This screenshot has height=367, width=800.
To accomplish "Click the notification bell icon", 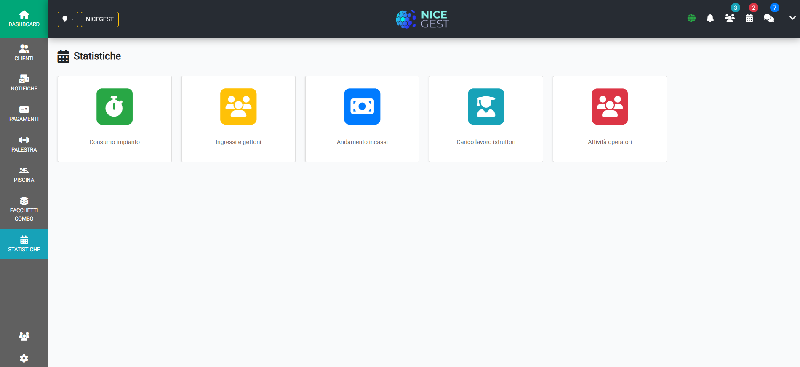I will pyautogui.click(x=710, y=18).
